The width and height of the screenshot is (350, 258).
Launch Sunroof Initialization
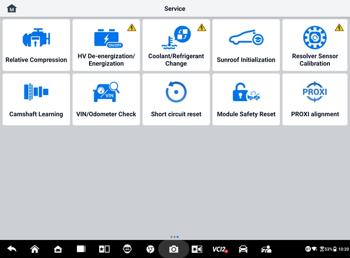coord(246,45)
